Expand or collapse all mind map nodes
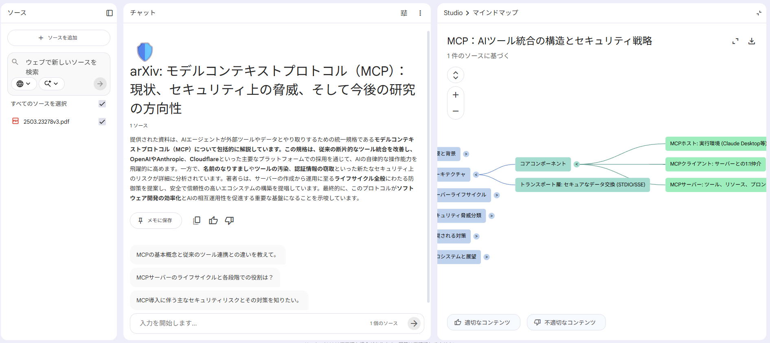Image resolution: width=770 pixels, height=343 pixels. 456,75
